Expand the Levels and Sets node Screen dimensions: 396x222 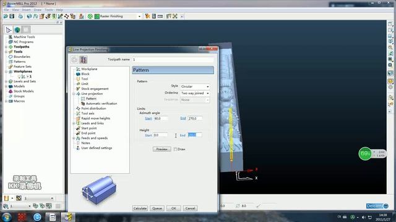pyautogui.click(x=6, y=81)
